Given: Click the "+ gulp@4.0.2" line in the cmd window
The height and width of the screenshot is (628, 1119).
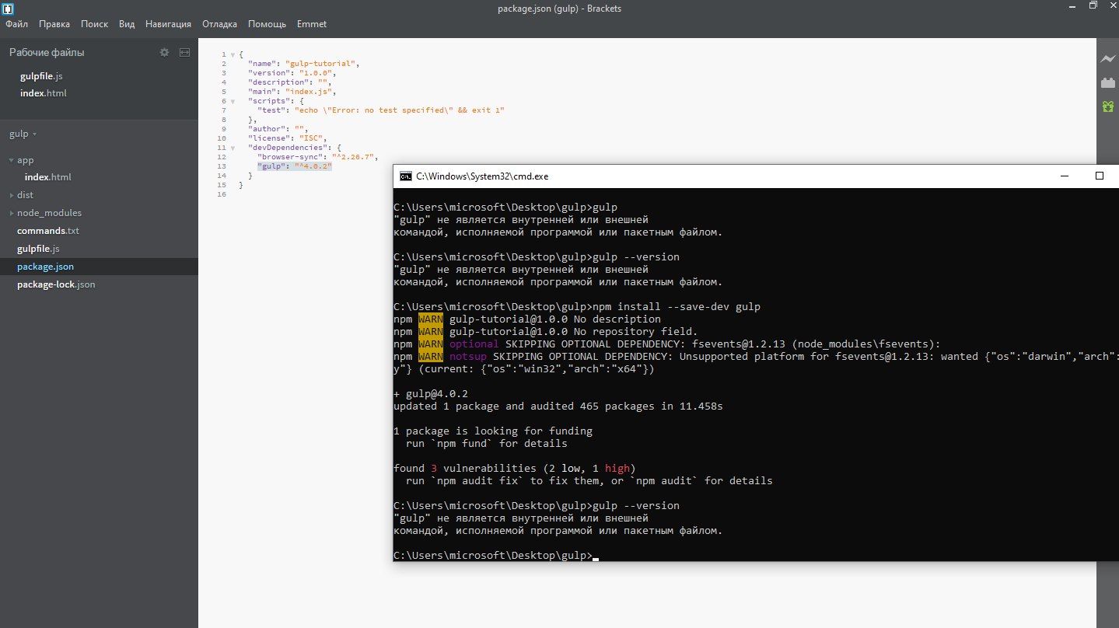Looking at the screenshot, I should pos(431,394).
